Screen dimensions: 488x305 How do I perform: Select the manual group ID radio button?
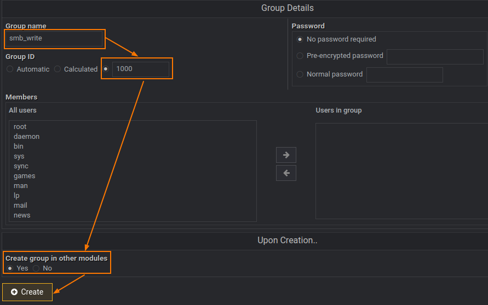pyautogui.click(x=106, y=69)
